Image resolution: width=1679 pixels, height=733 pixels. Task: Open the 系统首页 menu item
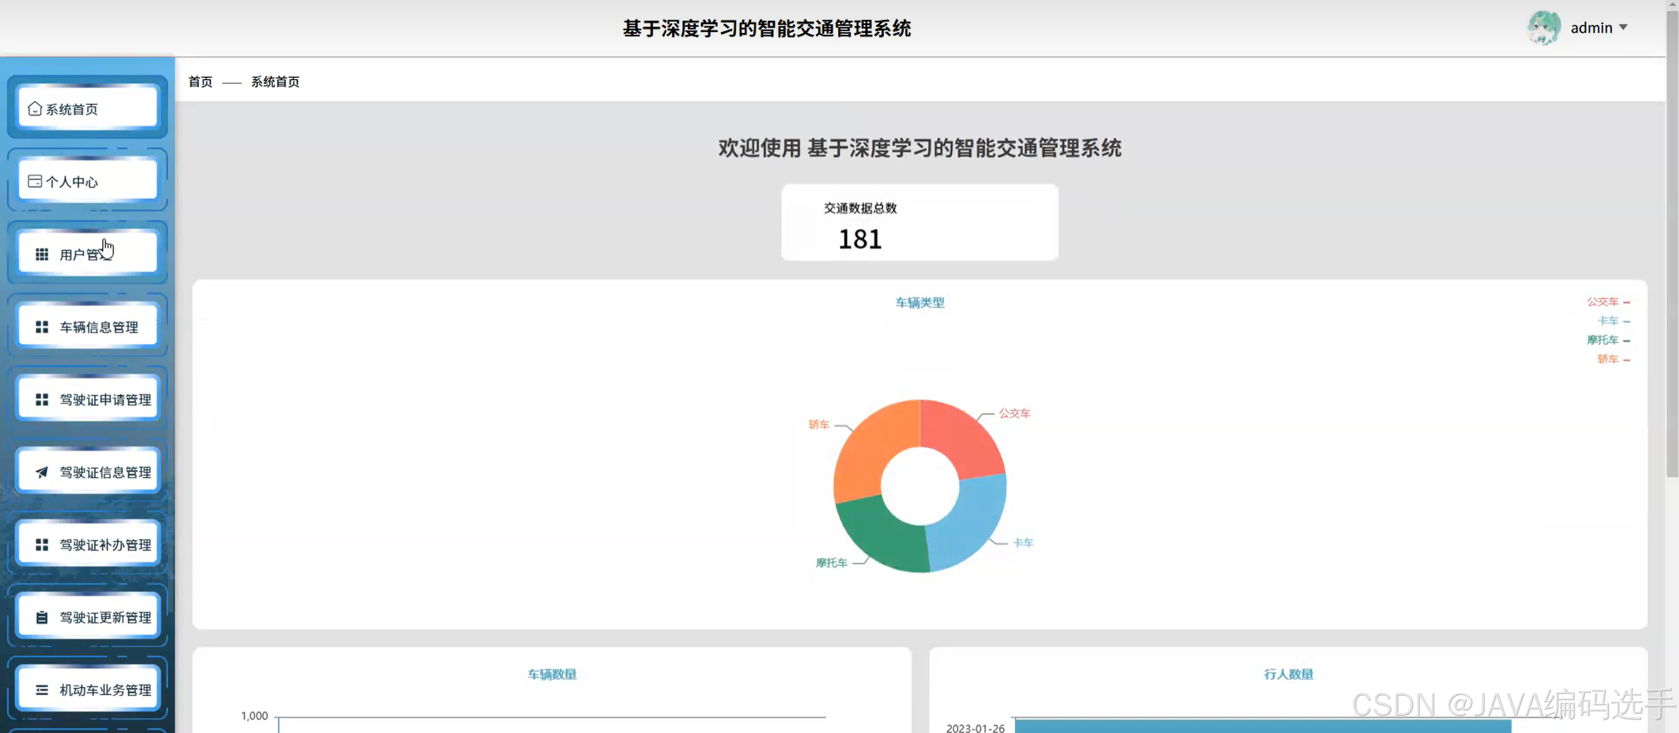click(87, 108)
